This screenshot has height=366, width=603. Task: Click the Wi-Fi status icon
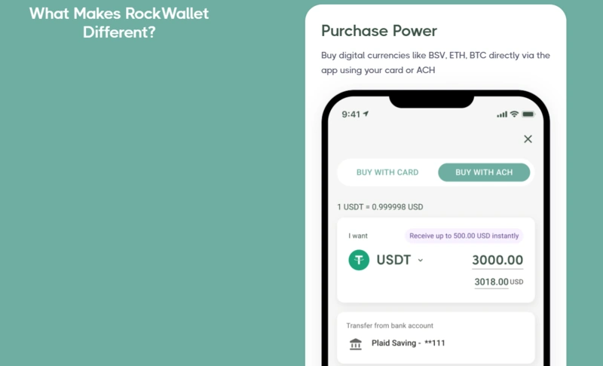pyautogui.click(x=514, y=114)
